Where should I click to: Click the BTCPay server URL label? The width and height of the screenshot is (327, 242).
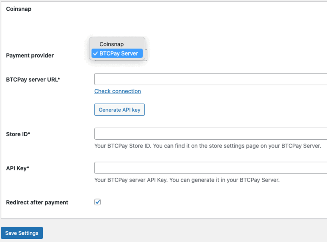pos(33,80)
